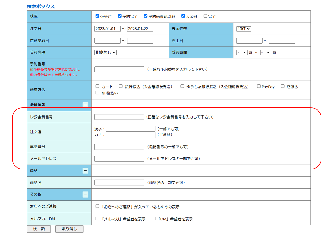The image size is (335, 234).
Task: Check 「お店へのご連絡」 filter checkbox
Action: 97,207
